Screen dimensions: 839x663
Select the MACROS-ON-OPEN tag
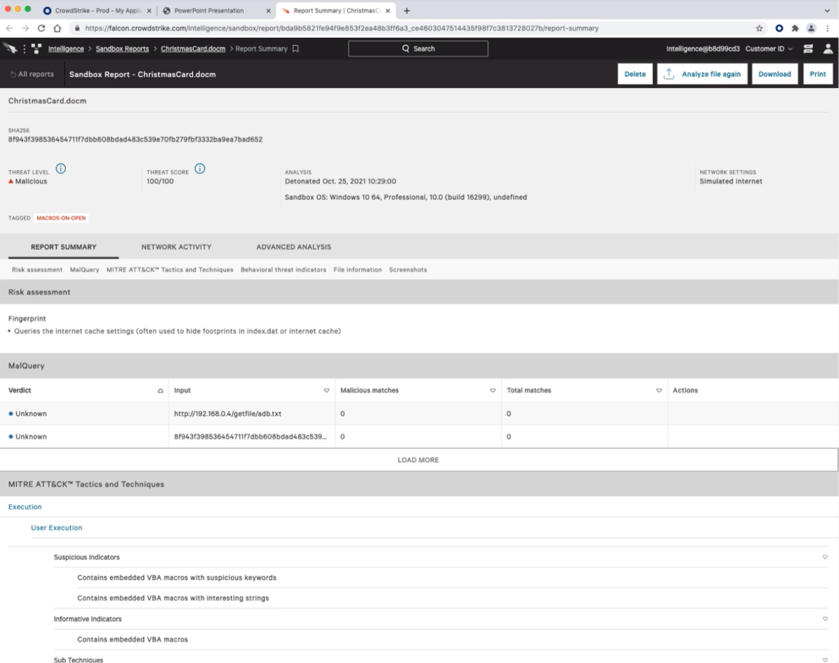pyautogui.click(x=61, y=218)
